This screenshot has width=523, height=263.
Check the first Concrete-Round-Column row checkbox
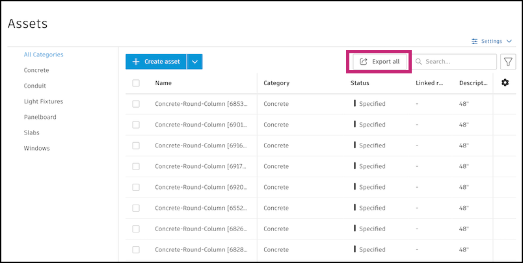tap(136, 104)
